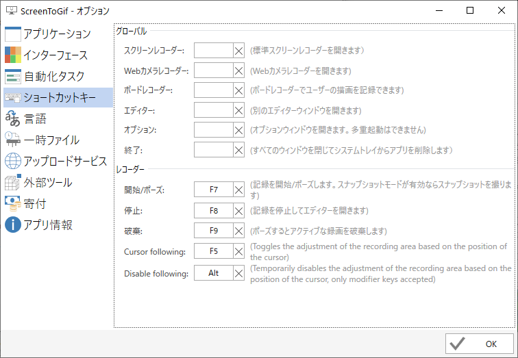Clear the 開始/ポーズ F7 shortcut
Image resolution: width=518 pixels, height=358 pixels.
pyautogui.click(x=239, y=190)
